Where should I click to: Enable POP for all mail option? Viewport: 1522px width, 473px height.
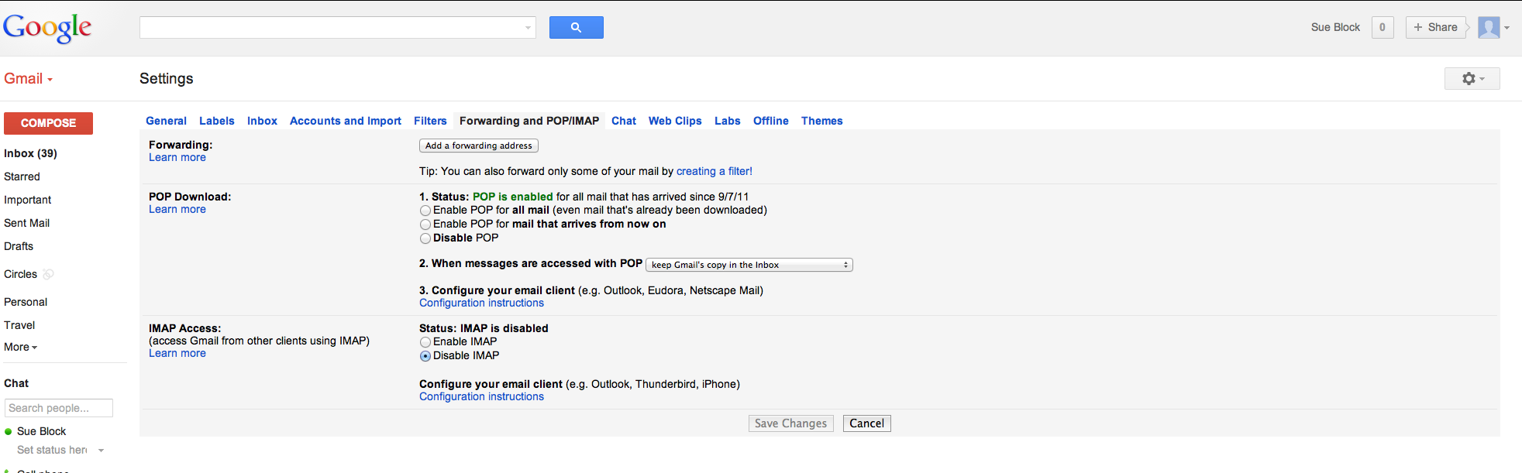pyautogui.click(x=425, y=211)
